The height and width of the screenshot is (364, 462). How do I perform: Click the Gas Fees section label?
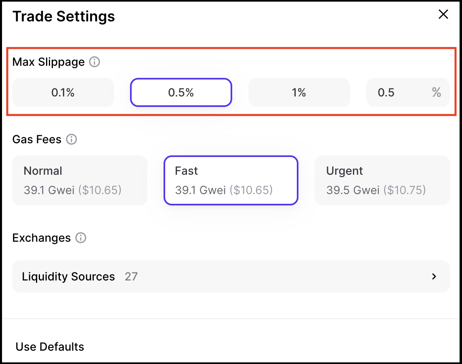(x=37, y=140)
